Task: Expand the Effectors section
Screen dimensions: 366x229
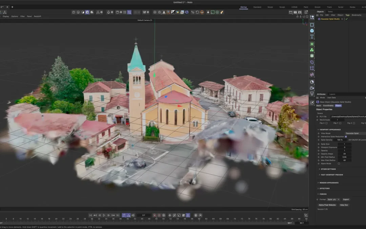Action: pos(318,188)
